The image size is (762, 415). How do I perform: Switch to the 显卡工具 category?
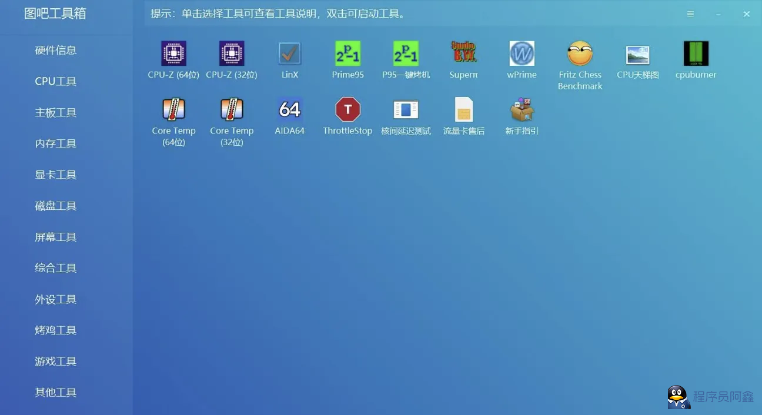point(56,175)
